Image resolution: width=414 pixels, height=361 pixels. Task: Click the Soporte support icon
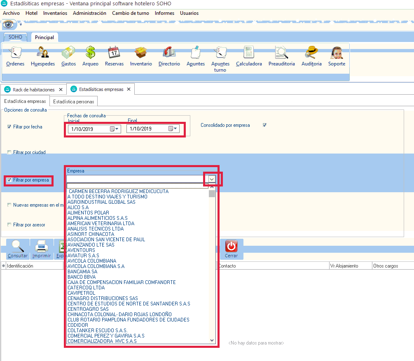coord(337,54)
